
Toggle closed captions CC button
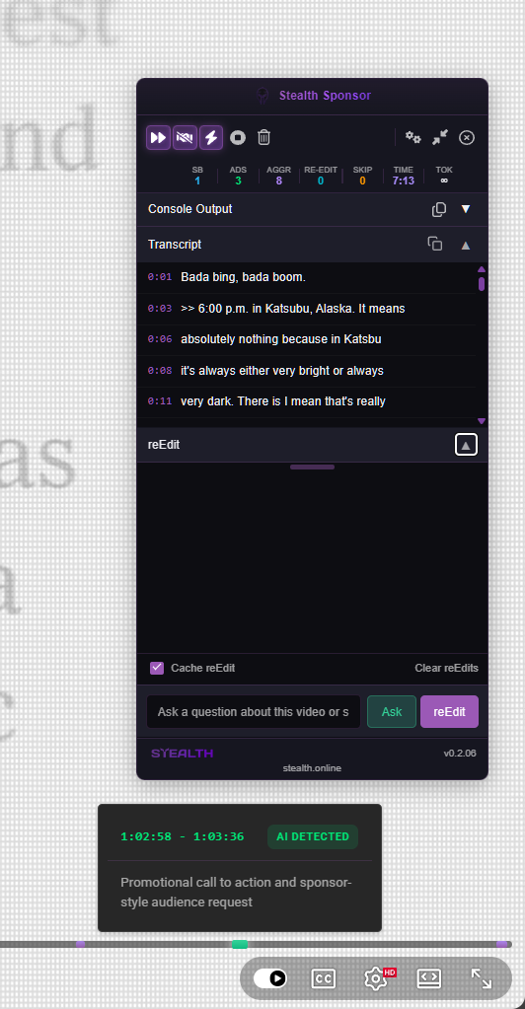point(324,978)
